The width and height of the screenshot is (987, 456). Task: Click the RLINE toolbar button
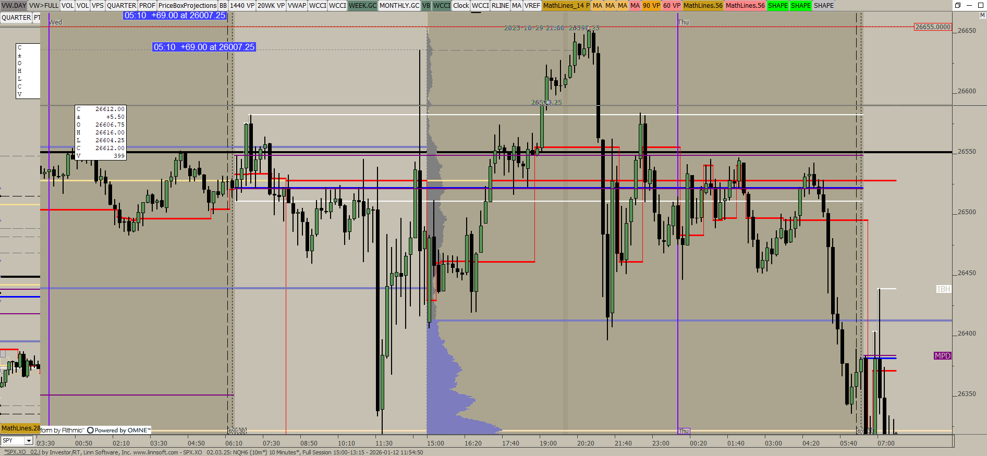500,6
